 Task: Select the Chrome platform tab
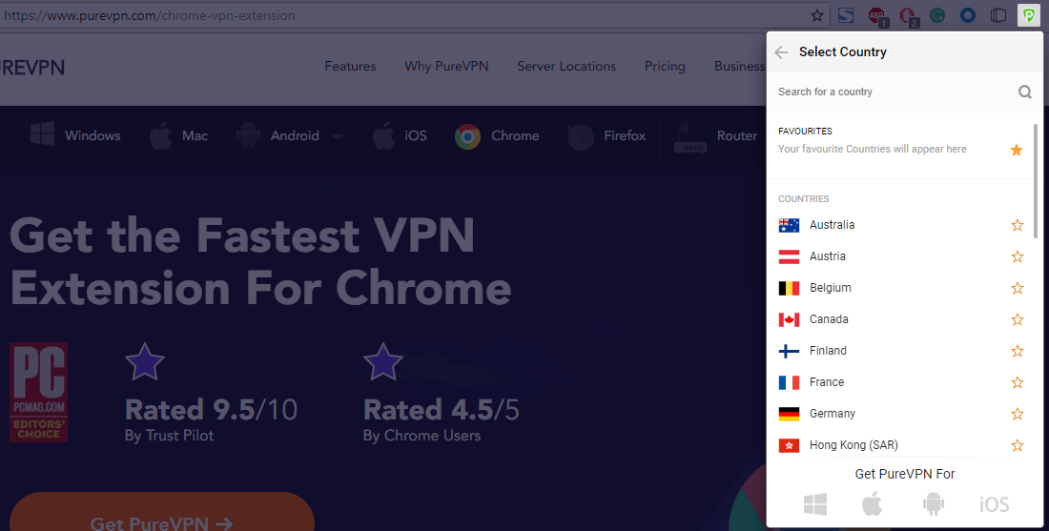[497, 135]
